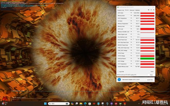Open the NVIDIA GeForce RTX 4070 GPU selector
Image resolution: width=170 pixels, height=106 pixels.
point(128,75)
